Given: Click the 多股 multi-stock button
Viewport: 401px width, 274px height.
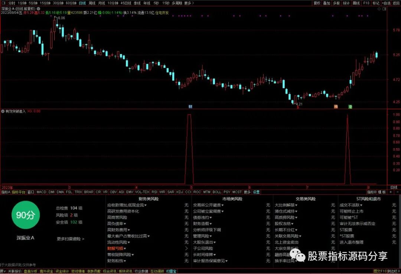Looking at the screenshot, I should (x=336, y=3).
